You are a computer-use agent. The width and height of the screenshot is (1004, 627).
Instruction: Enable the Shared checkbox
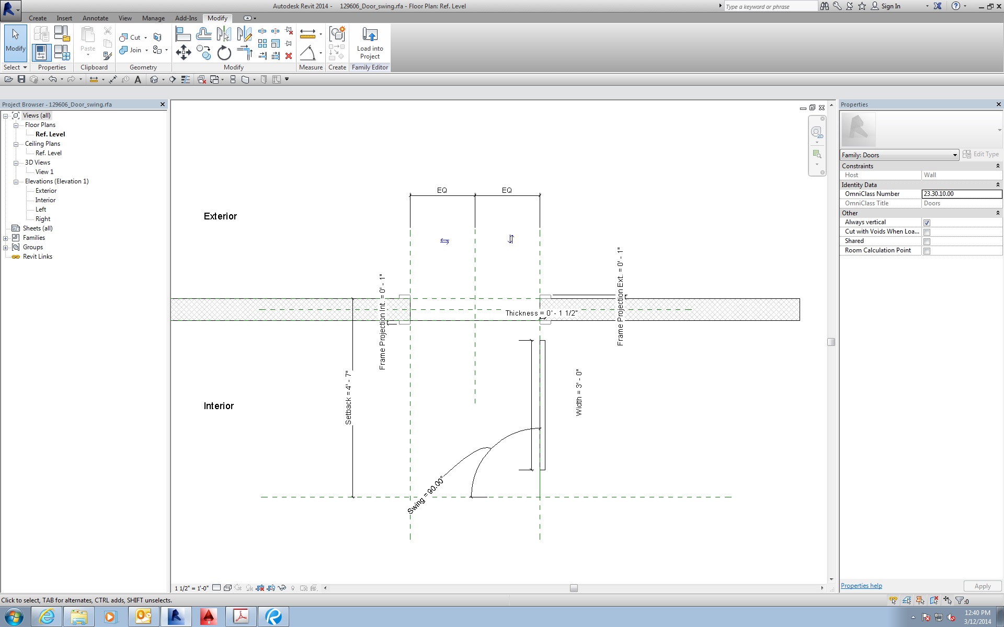927,241
